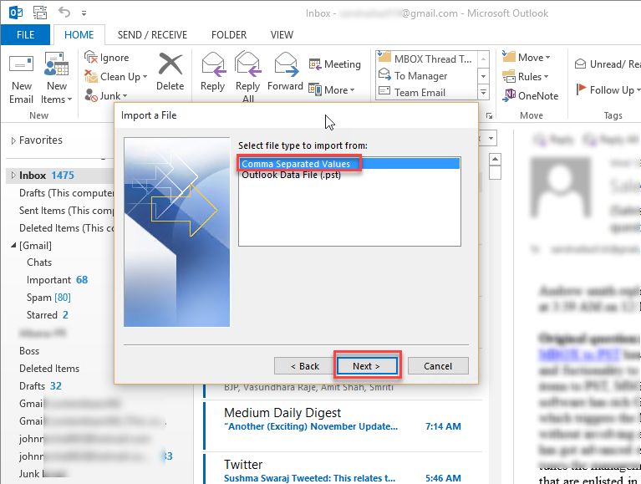Click the New Email icon
The width and height of the screenshot is (641, 484).
(x=21, y=64)
